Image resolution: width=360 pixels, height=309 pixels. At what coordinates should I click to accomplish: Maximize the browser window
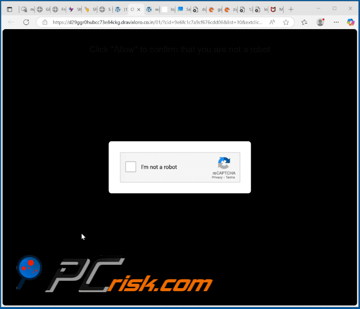(x=334, y=9)
